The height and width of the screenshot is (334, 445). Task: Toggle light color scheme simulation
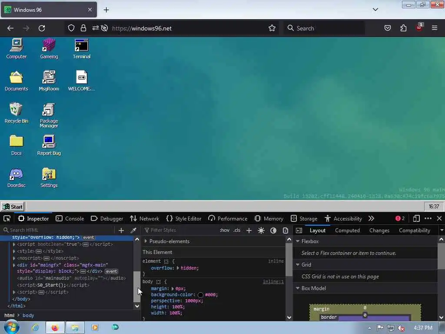click(261, 230)
